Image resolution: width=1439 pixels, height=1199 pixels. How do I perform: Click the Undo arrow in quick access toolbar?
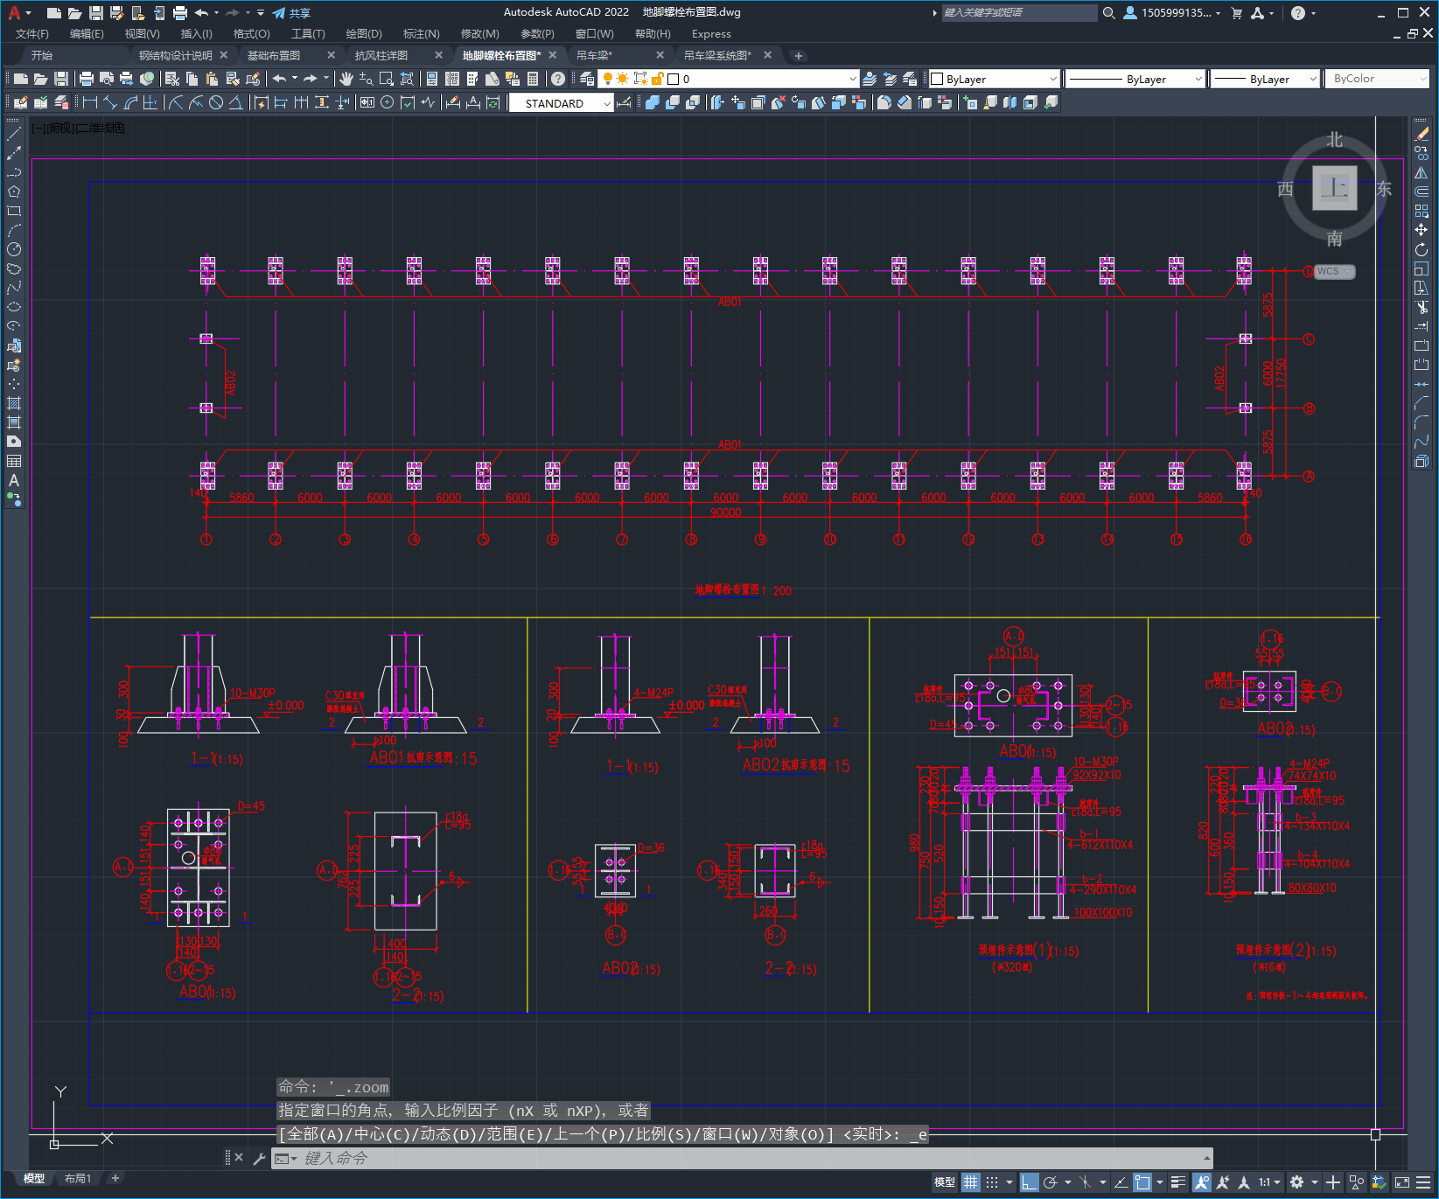202,13
